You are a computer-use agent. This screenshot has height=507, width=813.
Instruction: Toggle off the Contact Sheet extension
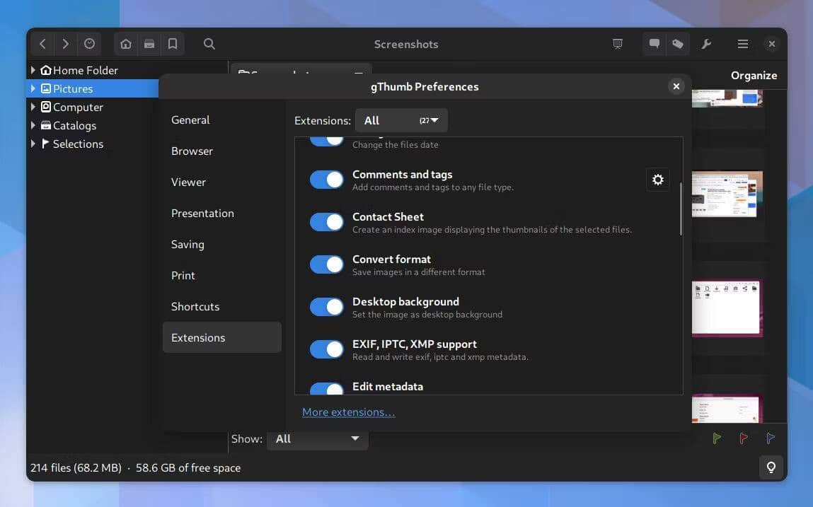coord(326,221)
